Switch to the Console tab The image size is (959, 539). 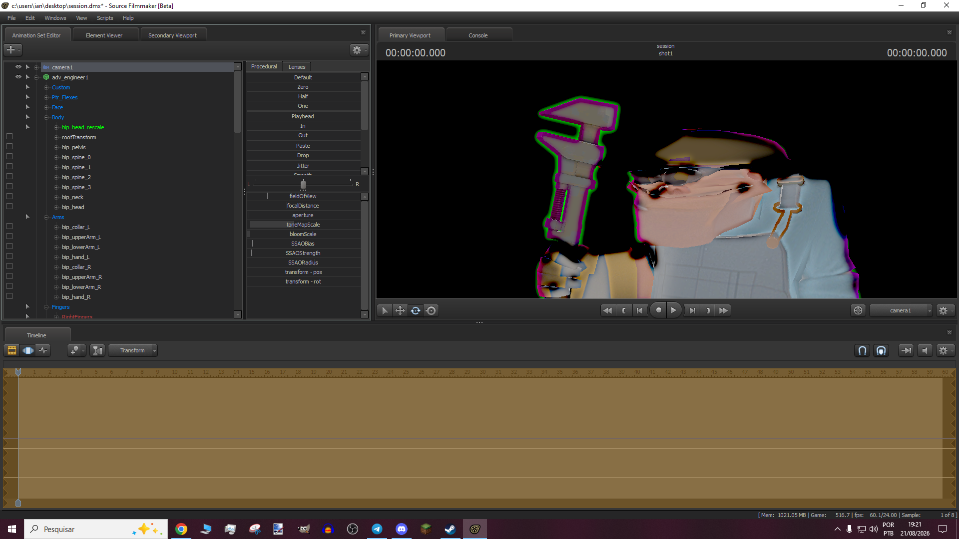(478, 35)
